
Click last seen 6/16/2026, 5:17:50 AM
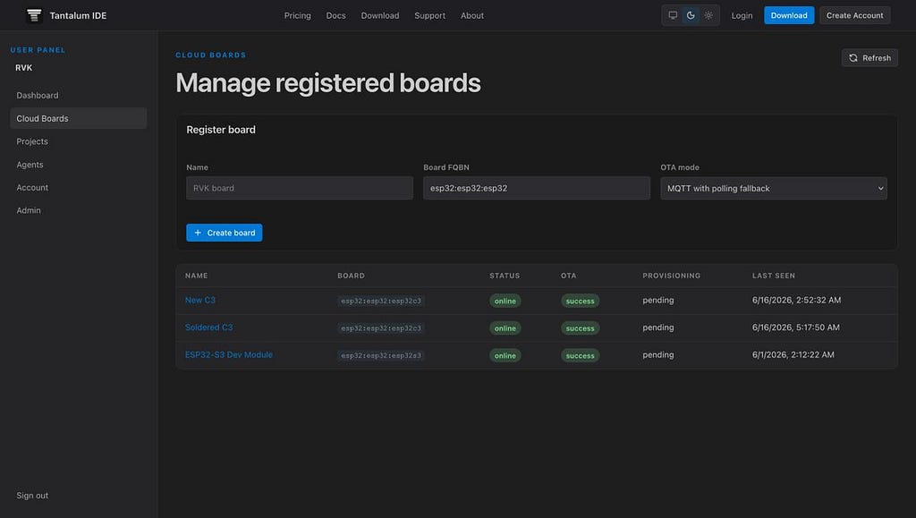(795, 327)
